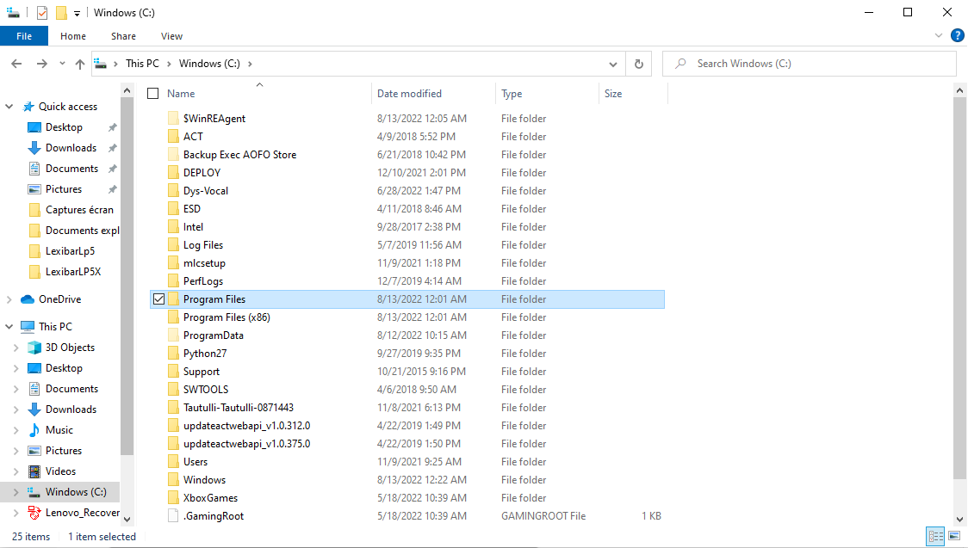The image size is (968, 548).
Task: Switch to large icons view layout
Action: click(954, 536)
